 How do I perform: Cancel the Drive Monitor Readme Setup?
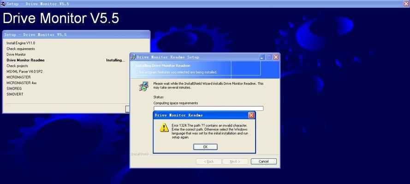pos(264,161)
